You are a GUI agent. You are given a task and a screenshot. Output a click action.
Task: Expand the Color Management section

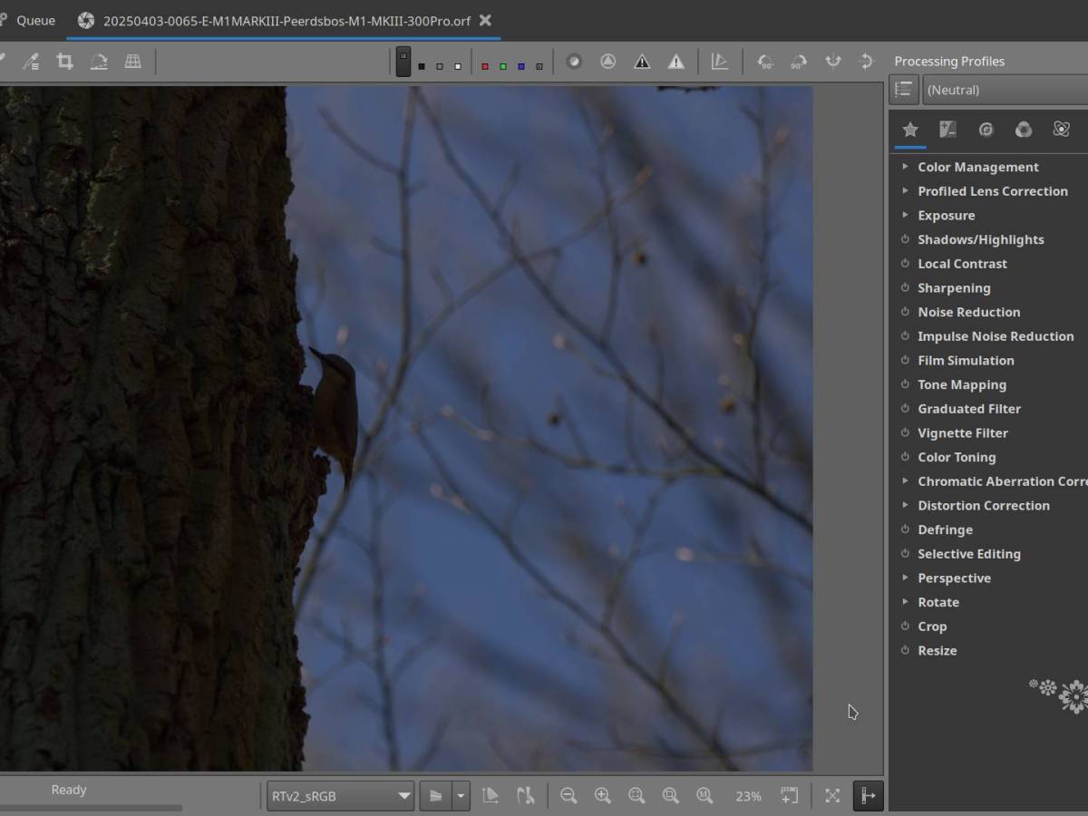pyautogui.click(x=905, y=167)
